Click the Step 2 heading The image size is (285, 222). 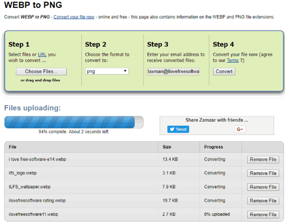pos(96,45)
